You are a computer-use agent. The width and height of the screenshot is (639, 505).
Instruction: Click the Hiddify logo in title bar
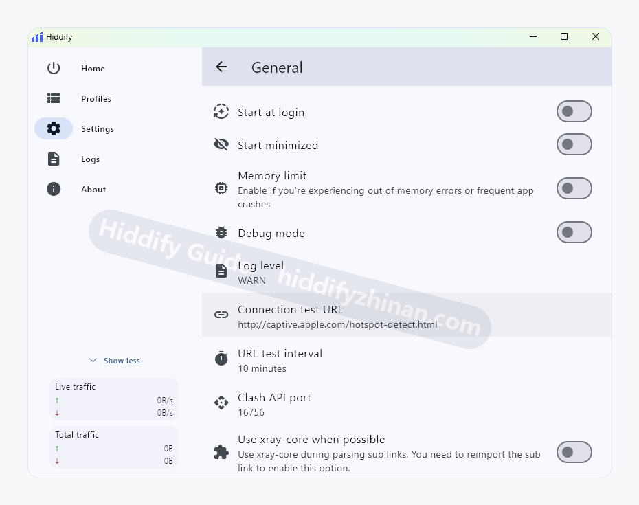(x=37, y=37)
